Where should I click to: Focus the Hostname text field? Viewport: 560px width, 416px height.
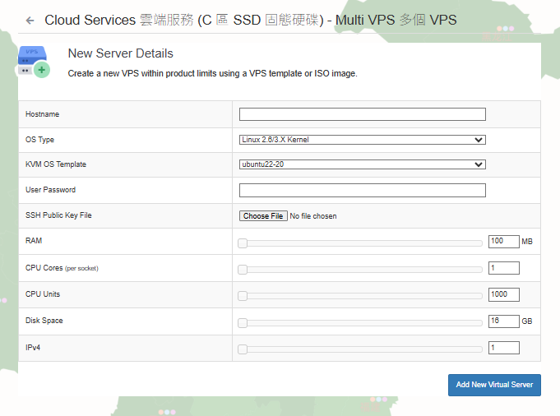(x=362, y=114)
